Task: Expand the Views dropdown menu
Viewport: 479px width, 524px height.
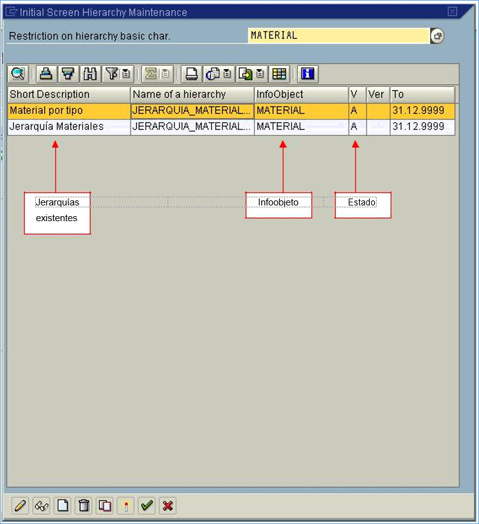Action: (227, 74)
